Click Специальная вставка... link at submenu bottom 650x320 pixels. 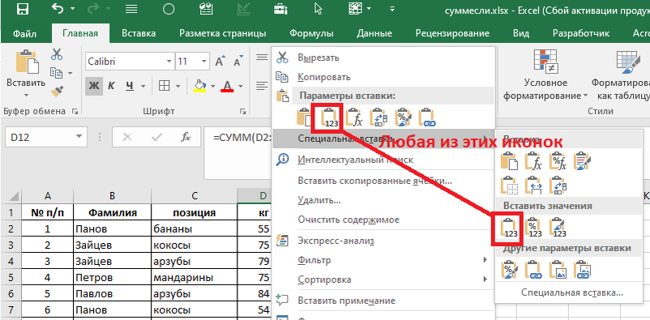572,292
